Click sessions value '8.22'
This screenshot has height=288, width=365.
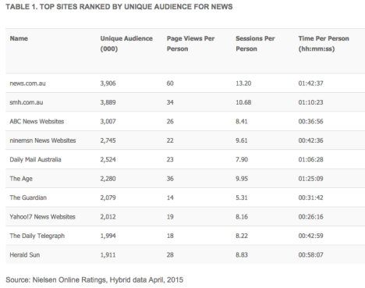pyautogui.click(x=242, y=236)
